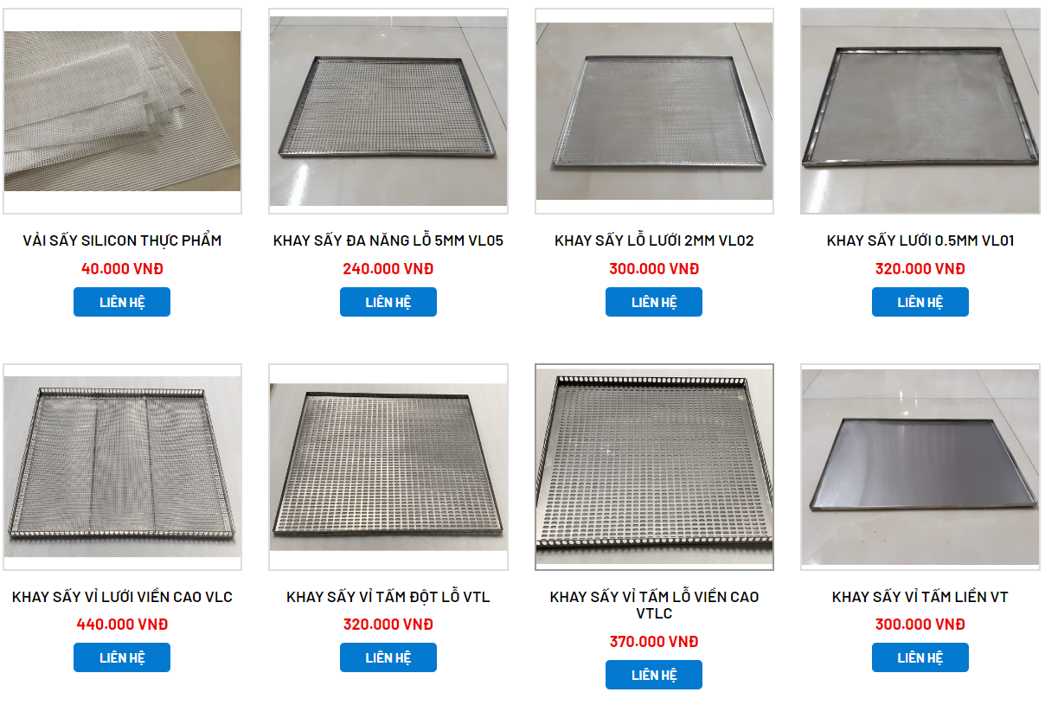Click LIÊN HỆ under VẢI SẤY SILICON THỰC PHẨM
The height and width of the screenshot is (705, 1045).
point(122,302)
